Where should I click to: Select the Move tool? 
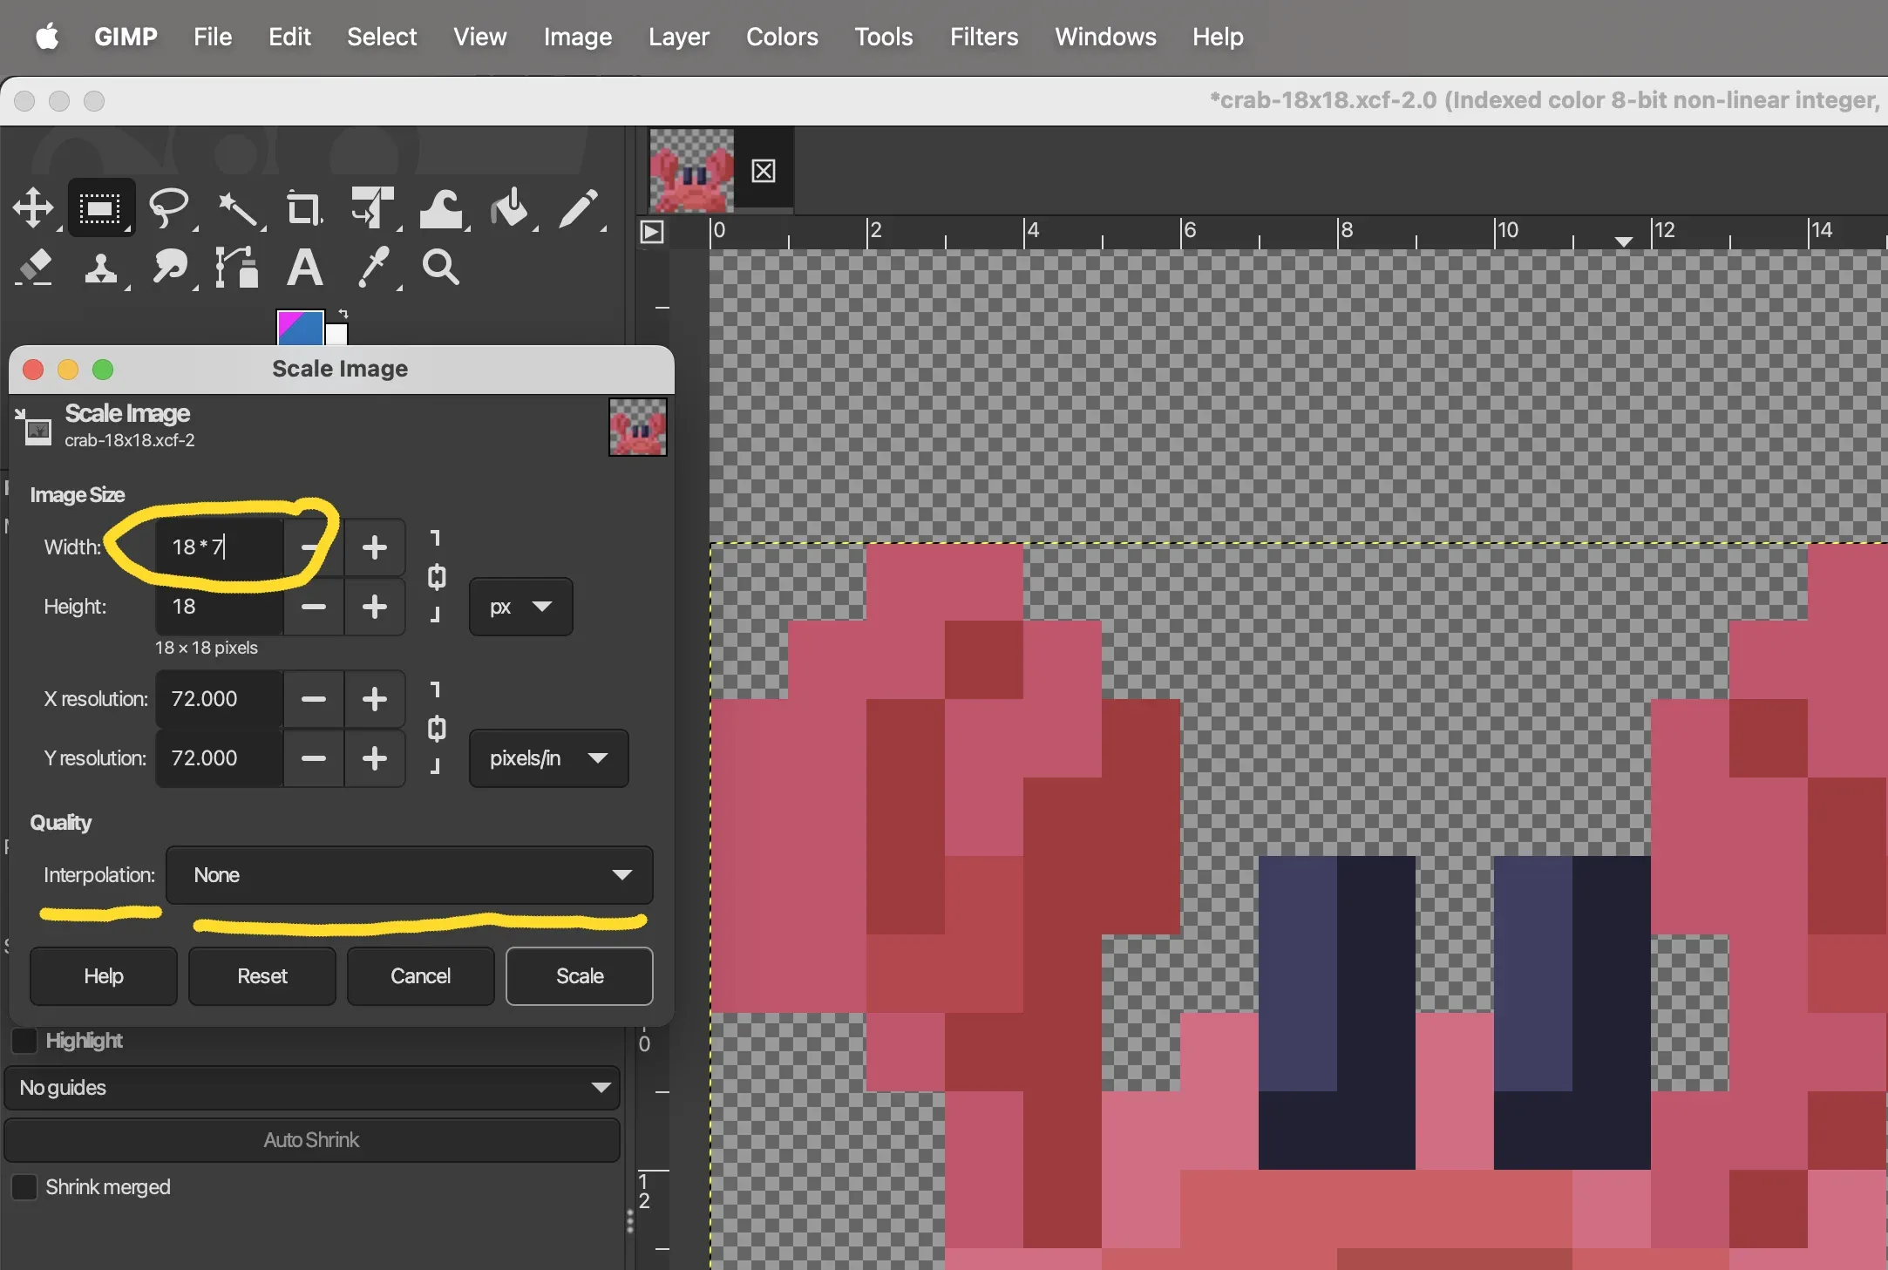(x=35, y=207)
